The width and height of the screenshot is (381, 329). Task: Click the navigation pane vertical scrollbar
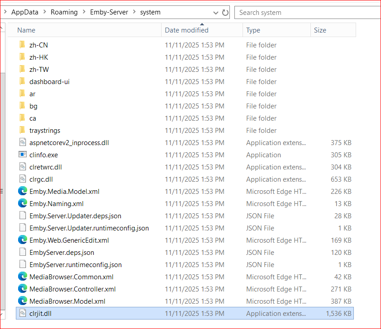pyautogui.click(x=2, y=191)
